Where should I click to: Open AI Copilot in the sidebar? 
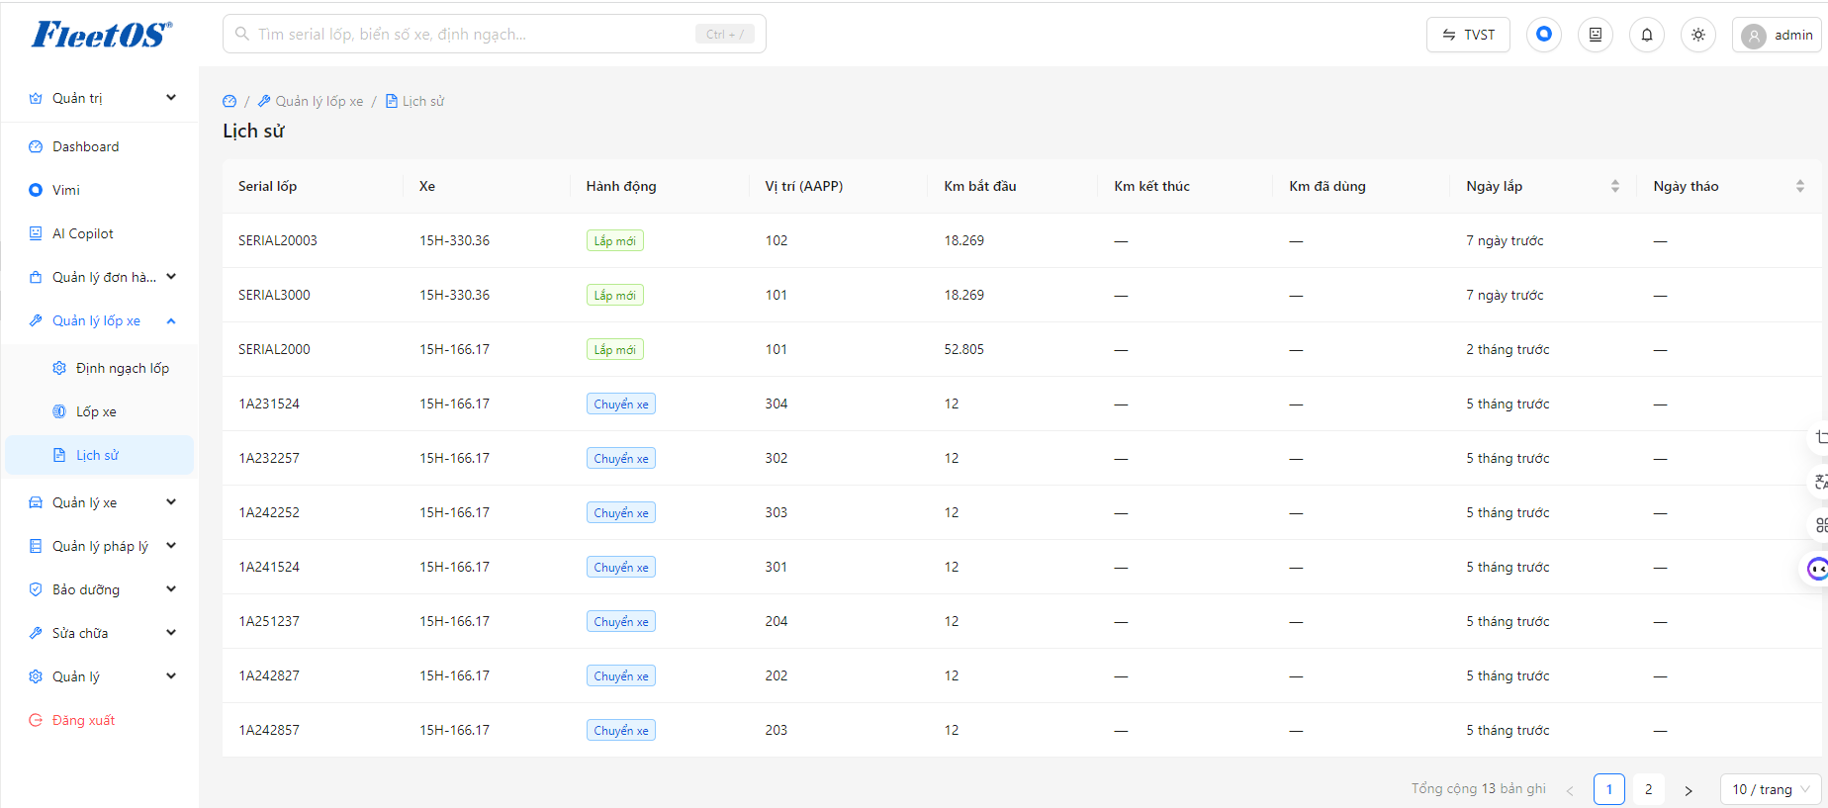(x=102, y=233)
